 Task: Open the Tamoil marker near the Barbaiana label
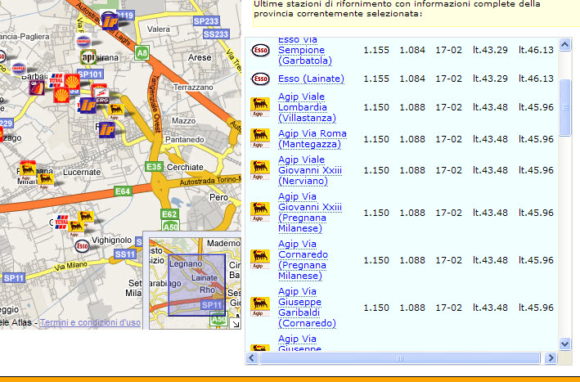19,68
